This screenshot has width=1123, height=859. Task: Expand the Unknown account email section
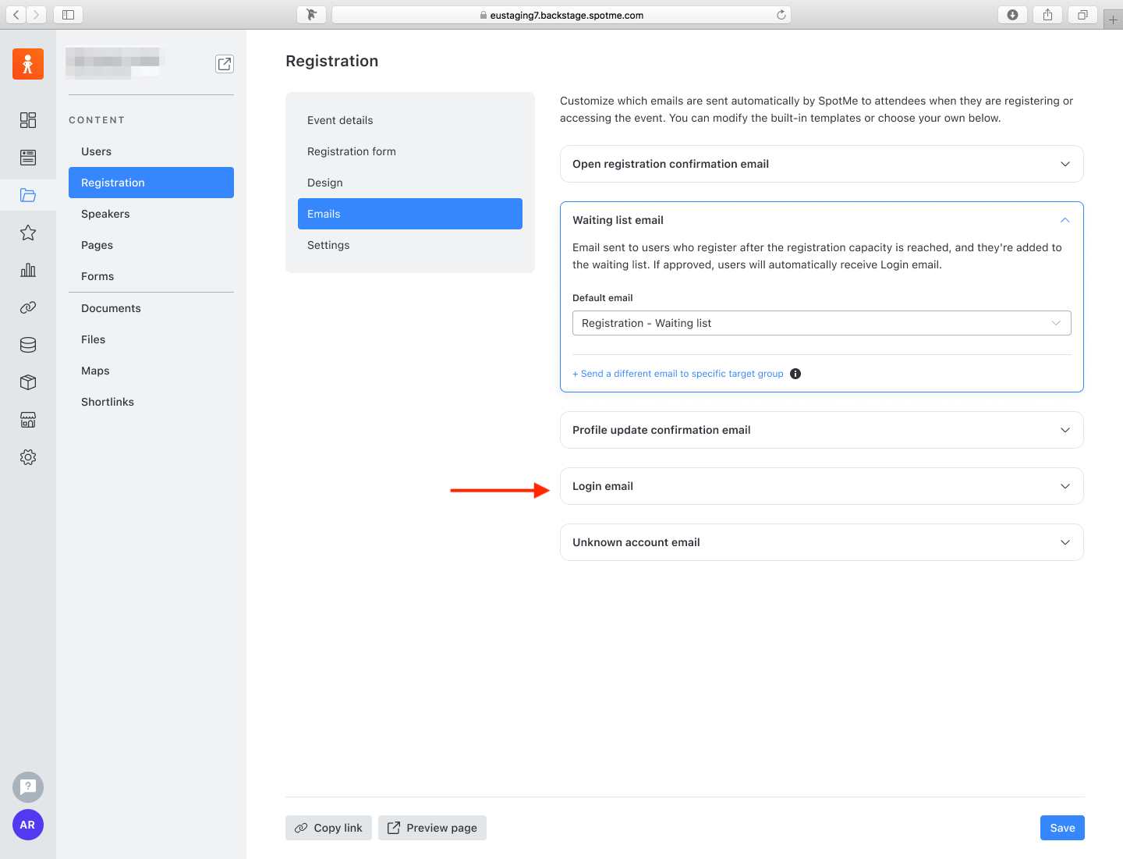tap(822, 542)
